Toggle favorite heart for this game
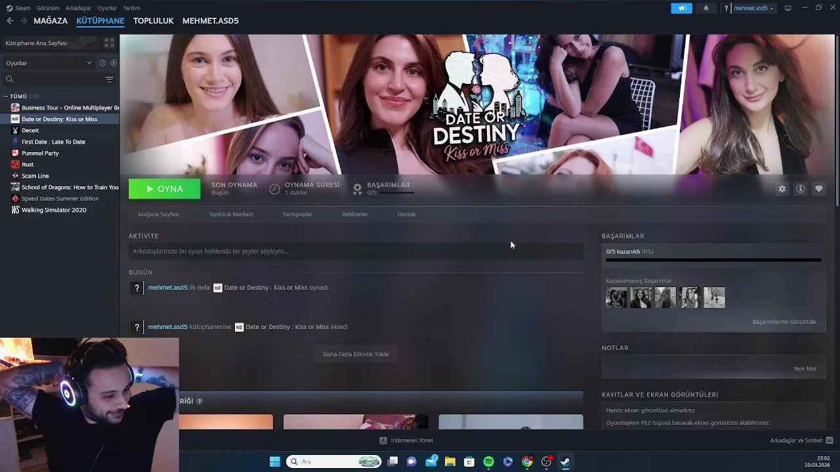 coord(819,189)
